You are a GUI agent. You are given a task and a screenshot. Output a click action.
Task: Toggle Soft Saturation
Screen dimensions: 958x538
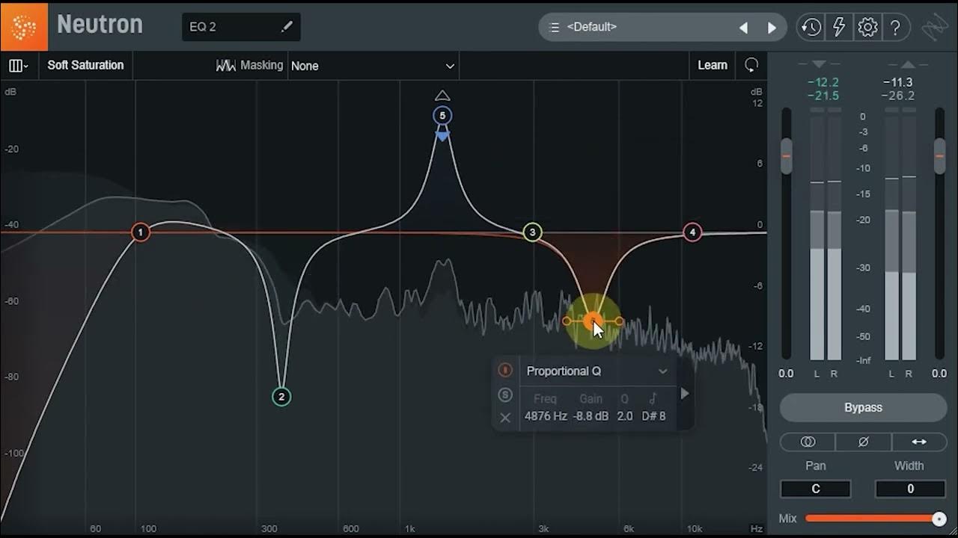point(85,66)
